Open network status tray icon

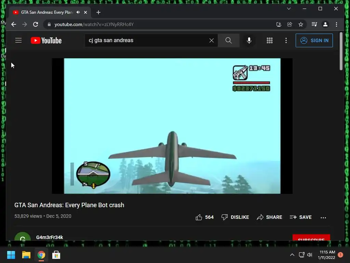(302, 255)
